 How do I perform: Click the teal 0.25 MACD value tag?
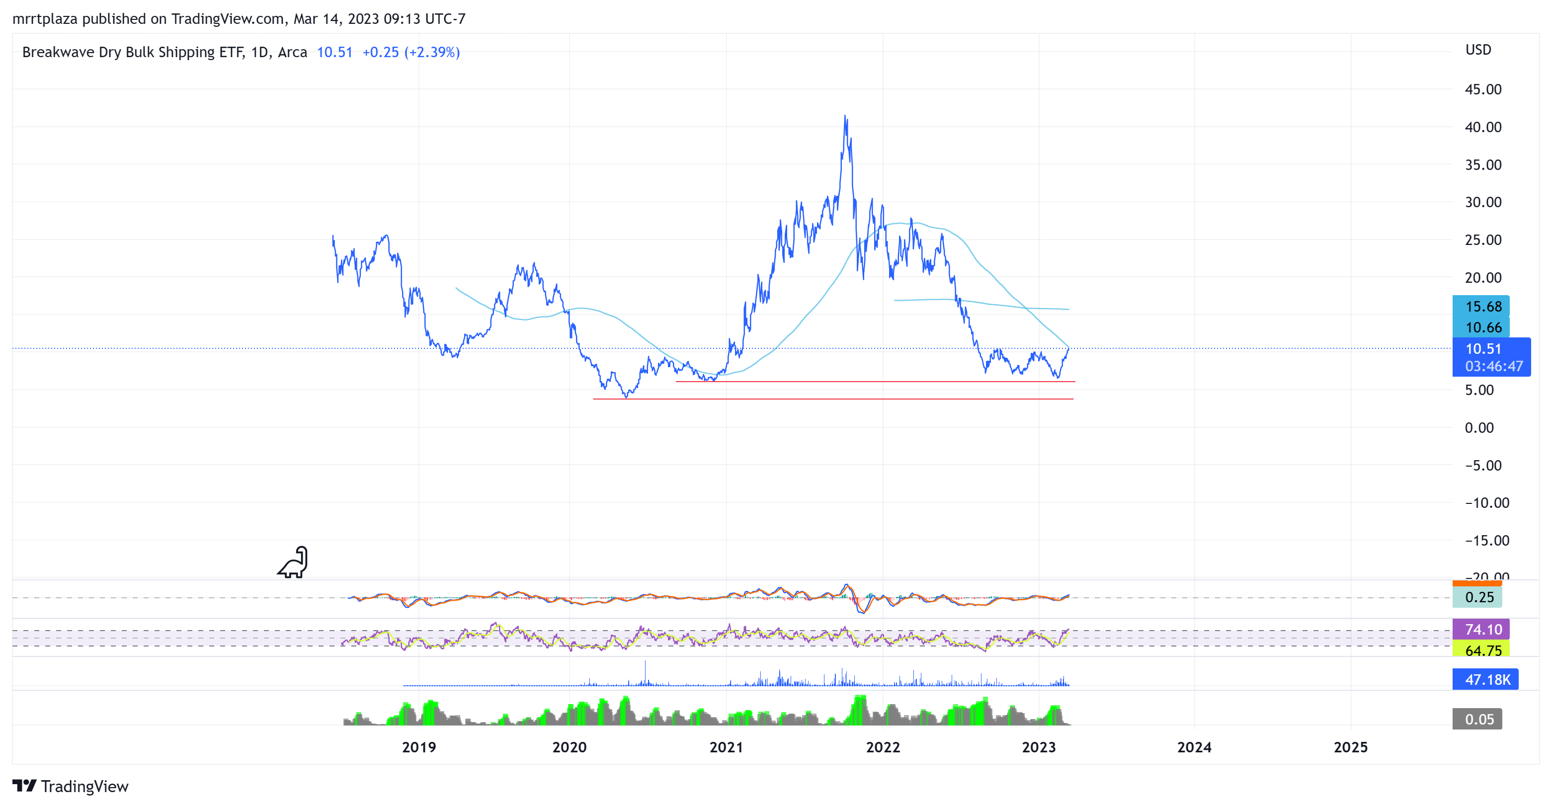click(x=1478, y=597)
